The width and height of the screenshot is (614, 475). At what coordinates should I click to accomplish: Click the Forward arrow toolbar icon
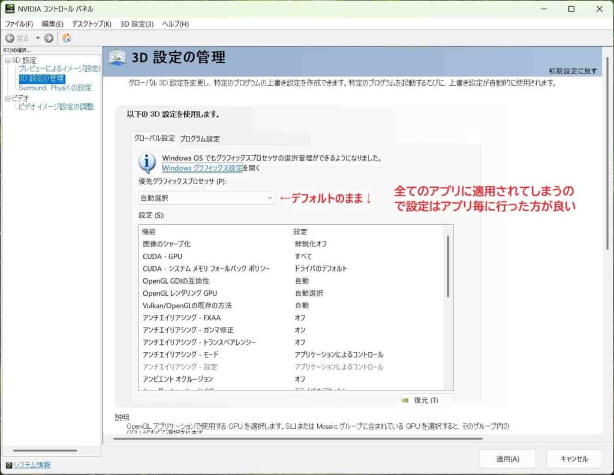pyautogui.click(x=49, y=38)
